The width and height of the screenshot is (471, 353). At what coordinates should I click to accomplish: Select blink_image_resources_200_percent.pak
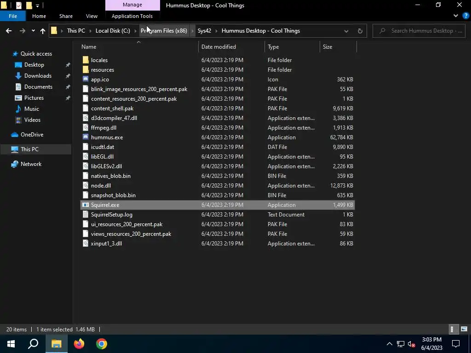(139, 89)
